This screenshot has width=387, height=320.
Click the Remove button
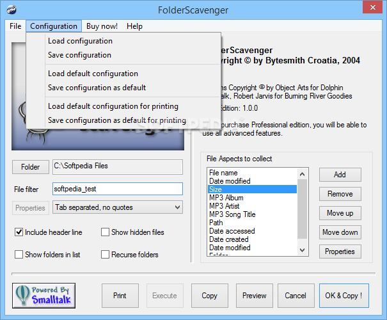pos(340,194)
